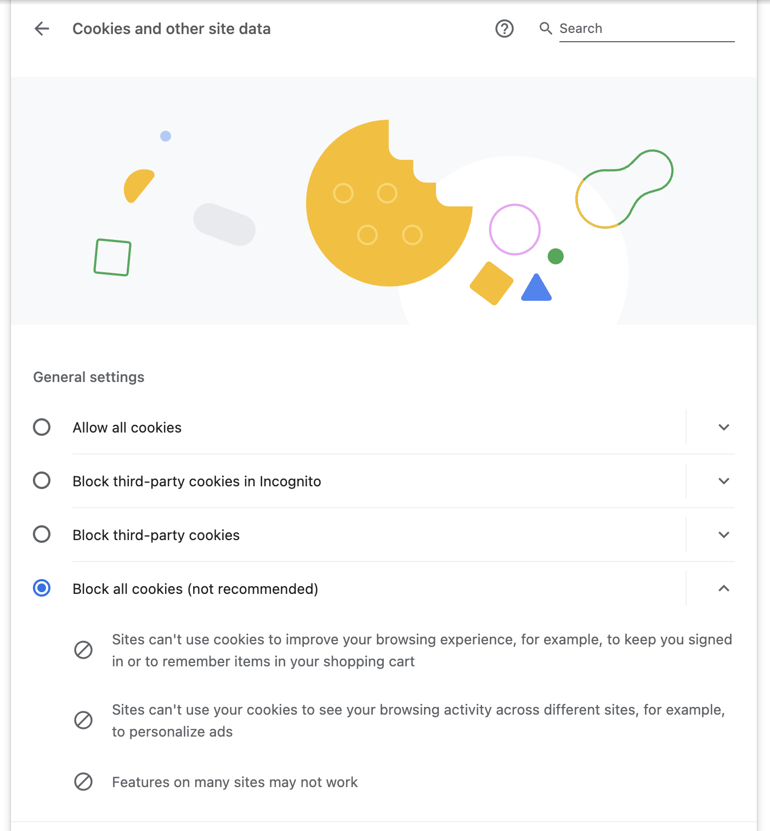Click the blocked icon next to Features on many sites
The width and height of the screenshot is (770, 831).
[x=83, y=782]
